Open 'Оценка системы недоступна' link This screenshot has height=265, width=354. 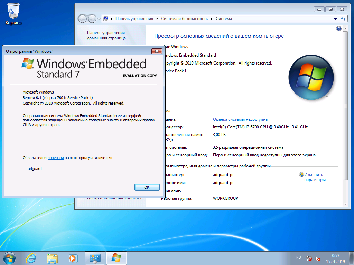(240, 119)
